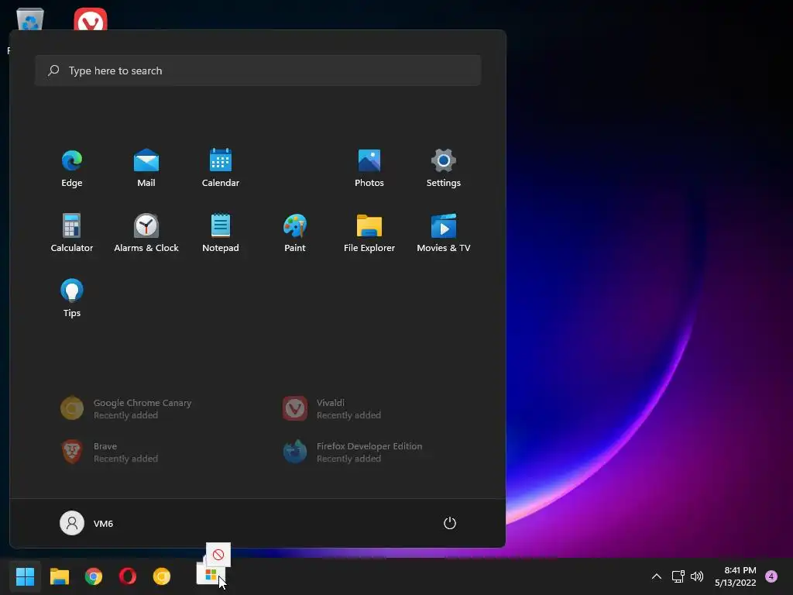This screenshot has width=793, height=595.
Task: Open notifications badge showing 4
Action: coord(771,576)
